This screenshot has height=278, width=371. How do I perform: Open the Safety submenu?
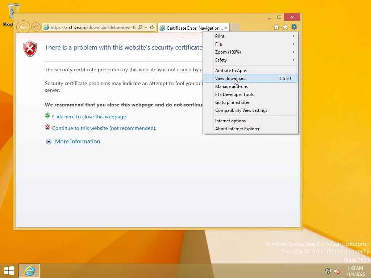click(251, 60)
